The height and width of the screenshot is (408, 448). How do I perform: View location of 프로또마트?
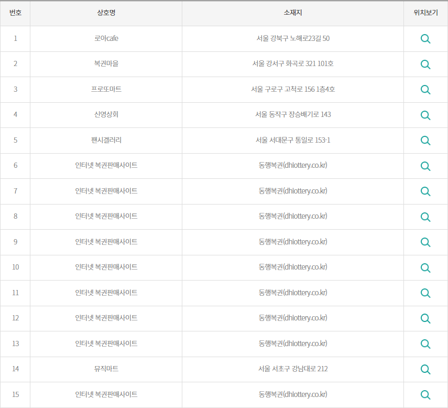pos(425,89)
